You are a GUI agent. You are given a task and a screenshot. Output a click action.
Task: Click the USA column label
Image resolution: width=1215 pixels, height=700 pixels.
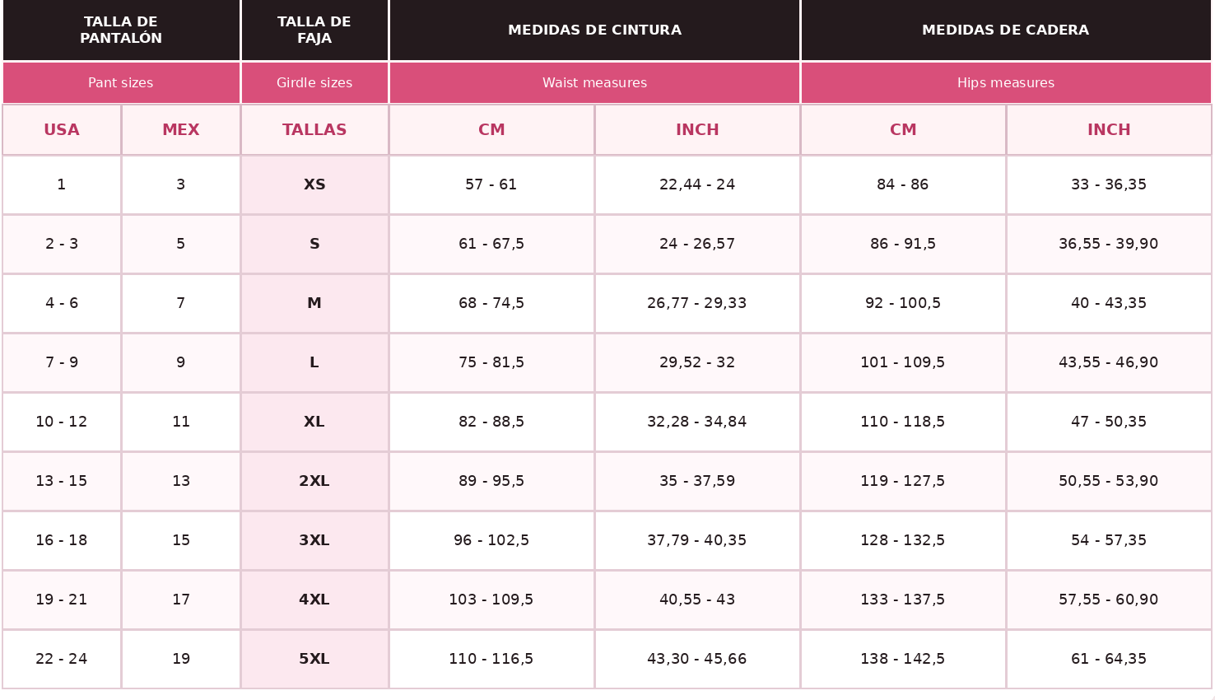point(62,130)
